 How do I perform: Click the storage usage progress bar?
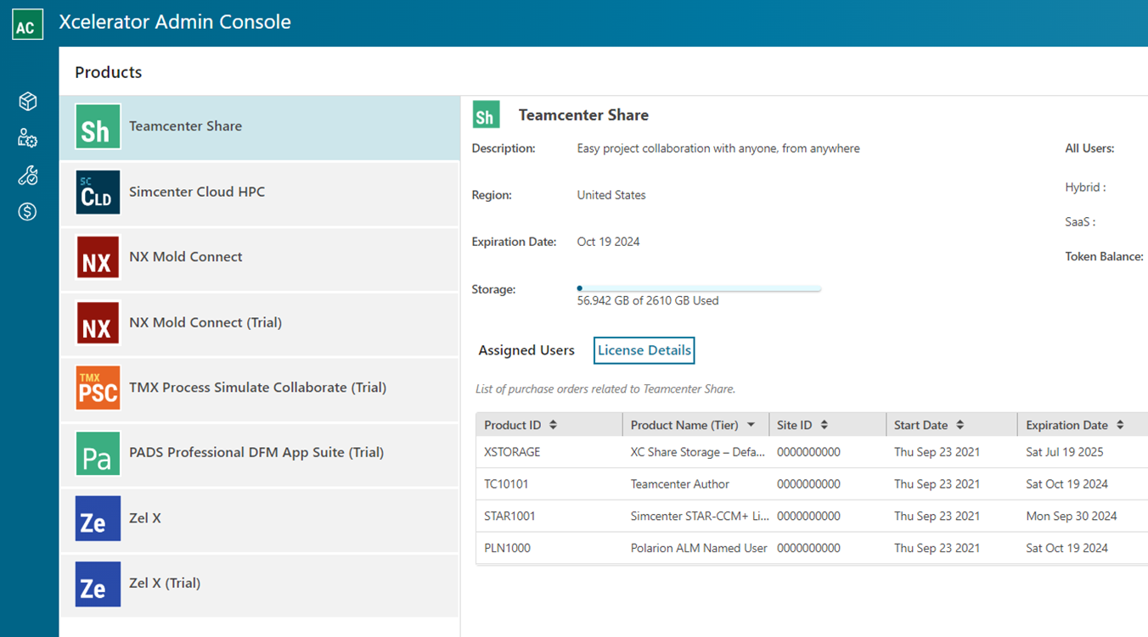698,288
